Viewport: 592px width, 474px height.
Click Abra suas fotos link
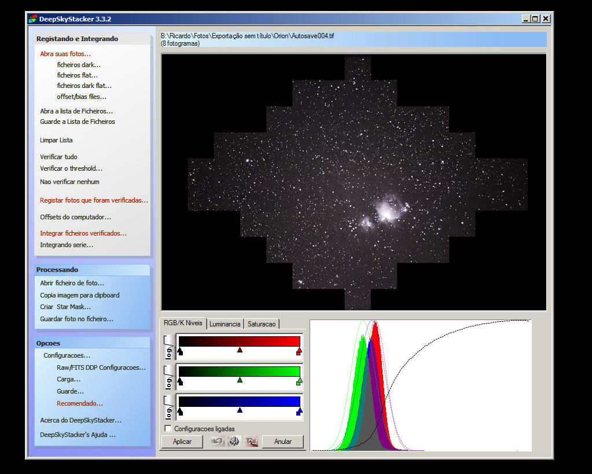pos(65,54)
